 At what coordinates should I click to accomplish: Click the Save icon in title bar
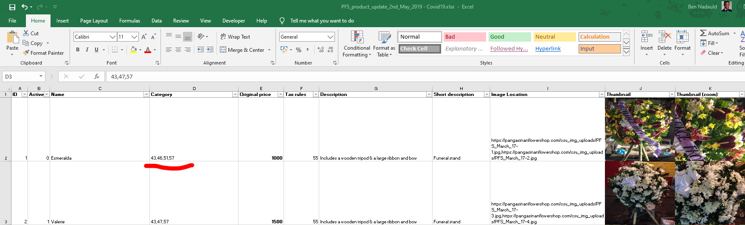tap(12, 7)
